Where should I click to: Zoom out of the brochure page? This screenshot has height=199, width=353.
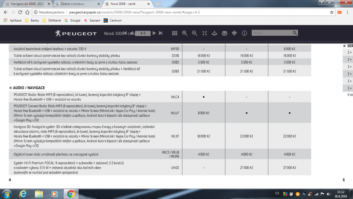click(x=195, y=33)
